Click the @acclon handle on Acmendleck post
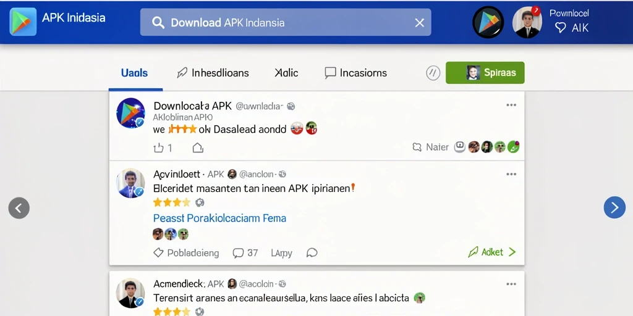Image resolution: width=633 pixels, height=316 pixels. [257, 284]
